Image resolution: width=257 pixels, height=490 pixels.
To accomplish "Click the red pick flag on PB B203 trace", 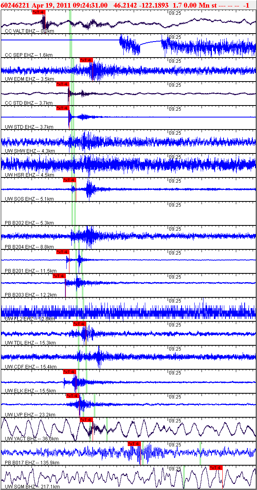I will [59, 276].
